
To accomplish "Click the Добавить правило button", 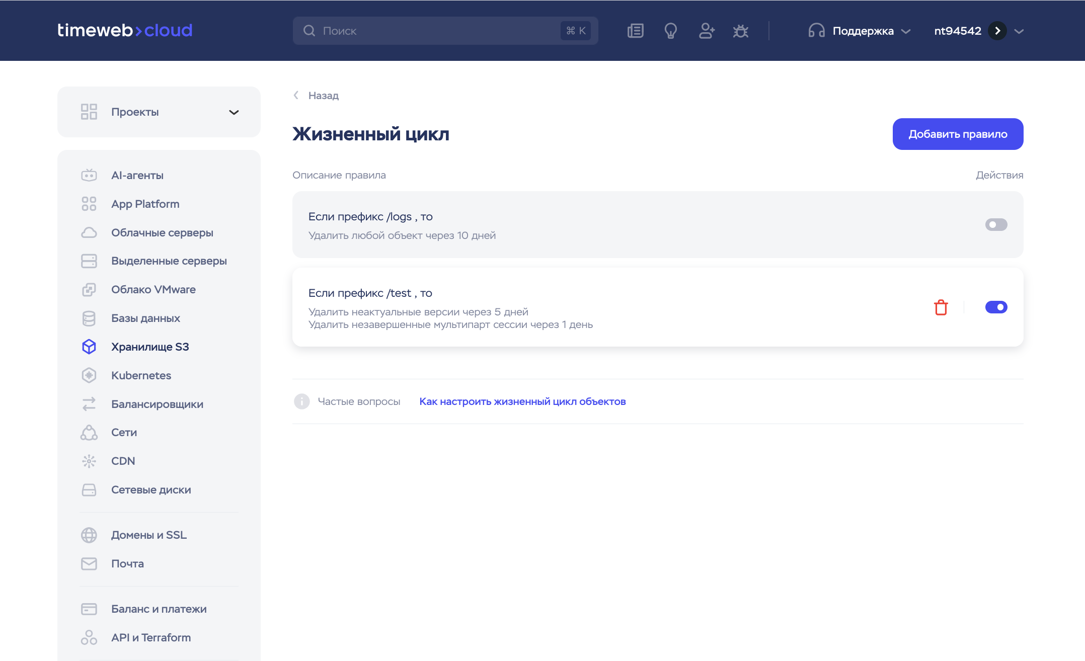I will click(957, 134).
